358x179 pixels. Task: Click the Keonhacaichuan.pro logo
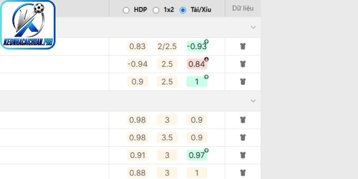(28, 25)
